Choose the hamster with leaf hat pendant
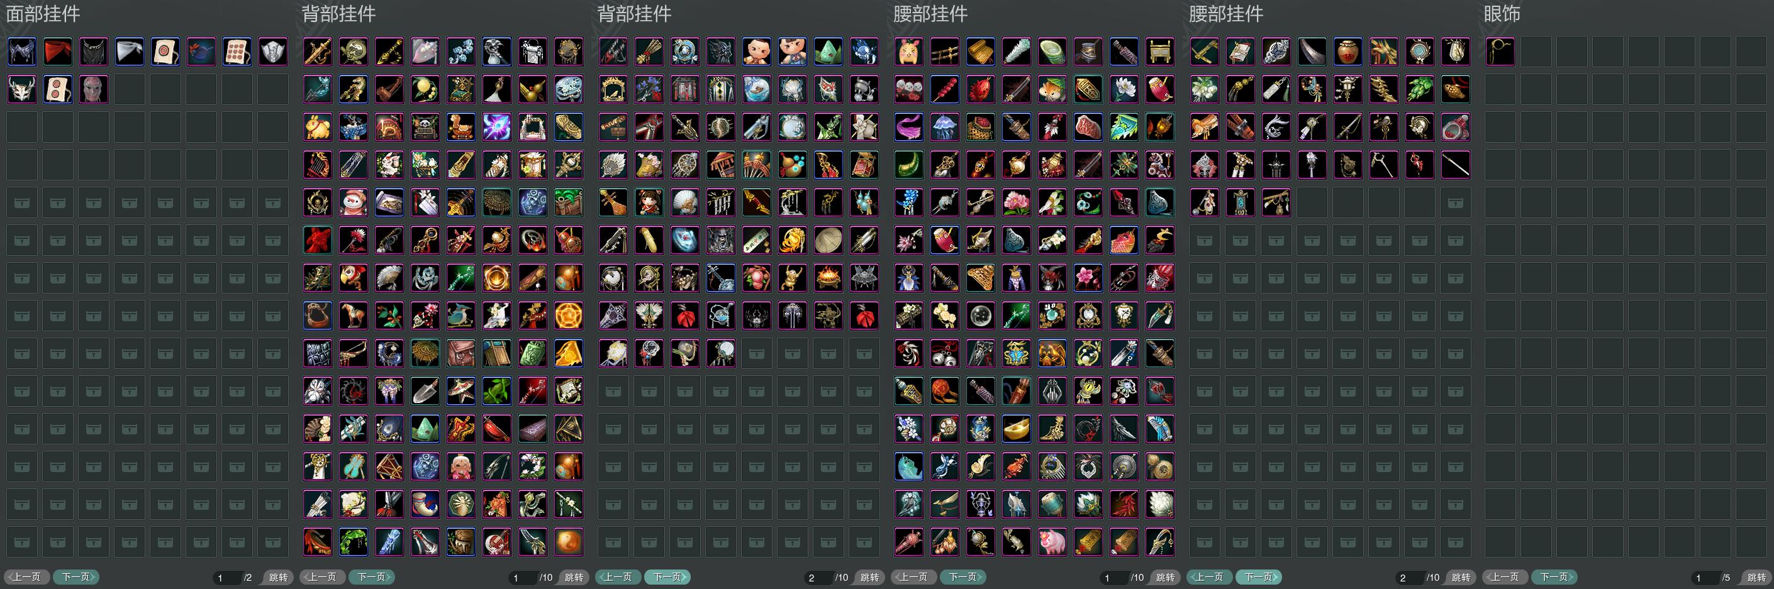Image resolution: width=1774 pixels, height=589 pixels. click(1052, 89)
